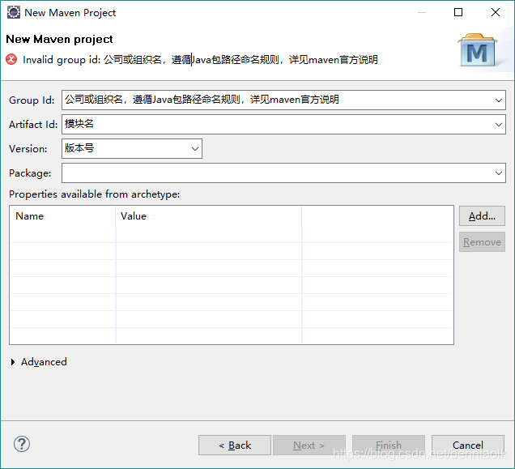The image size is (515, 469).
Task: Maximize the New Maven Project window
Action: (458, 12)
